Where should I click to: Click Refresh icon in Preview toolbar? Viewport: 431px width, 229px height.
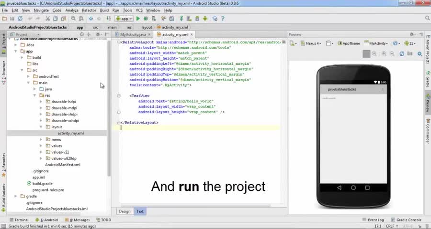pos(402,54)
